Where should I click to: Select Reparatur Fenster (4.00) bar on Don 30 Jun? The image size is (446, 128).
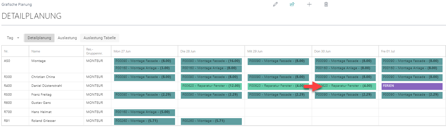pos(345,86)
